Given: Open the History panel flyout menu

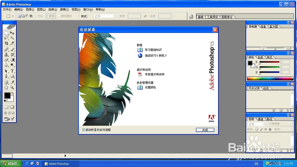Looking at the screenshot, I should coord(292,88).
